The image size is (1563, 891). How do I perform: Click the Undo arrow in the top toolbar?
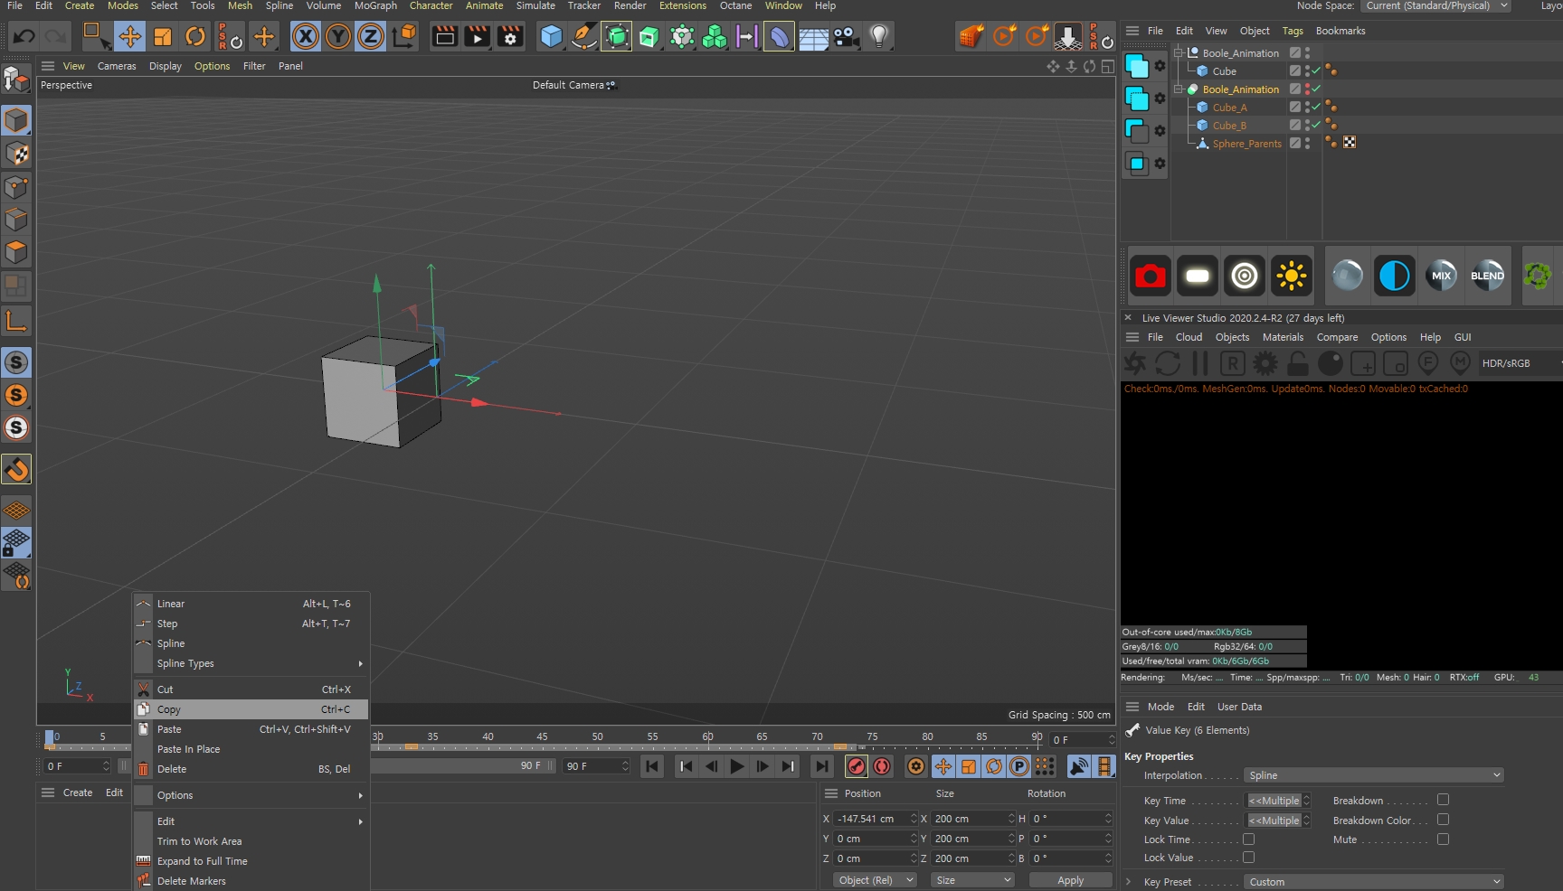(24, 37)
